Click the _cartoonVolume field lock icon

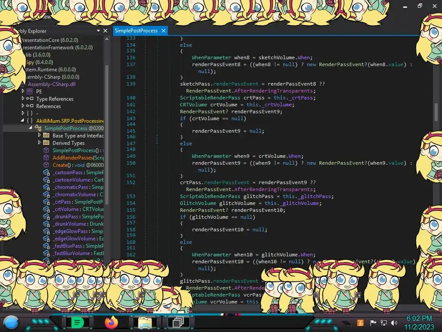click(47, 179)
